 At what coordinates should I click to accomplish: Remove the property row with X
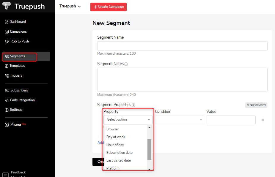pyautogui.click(x=263, y=120)
